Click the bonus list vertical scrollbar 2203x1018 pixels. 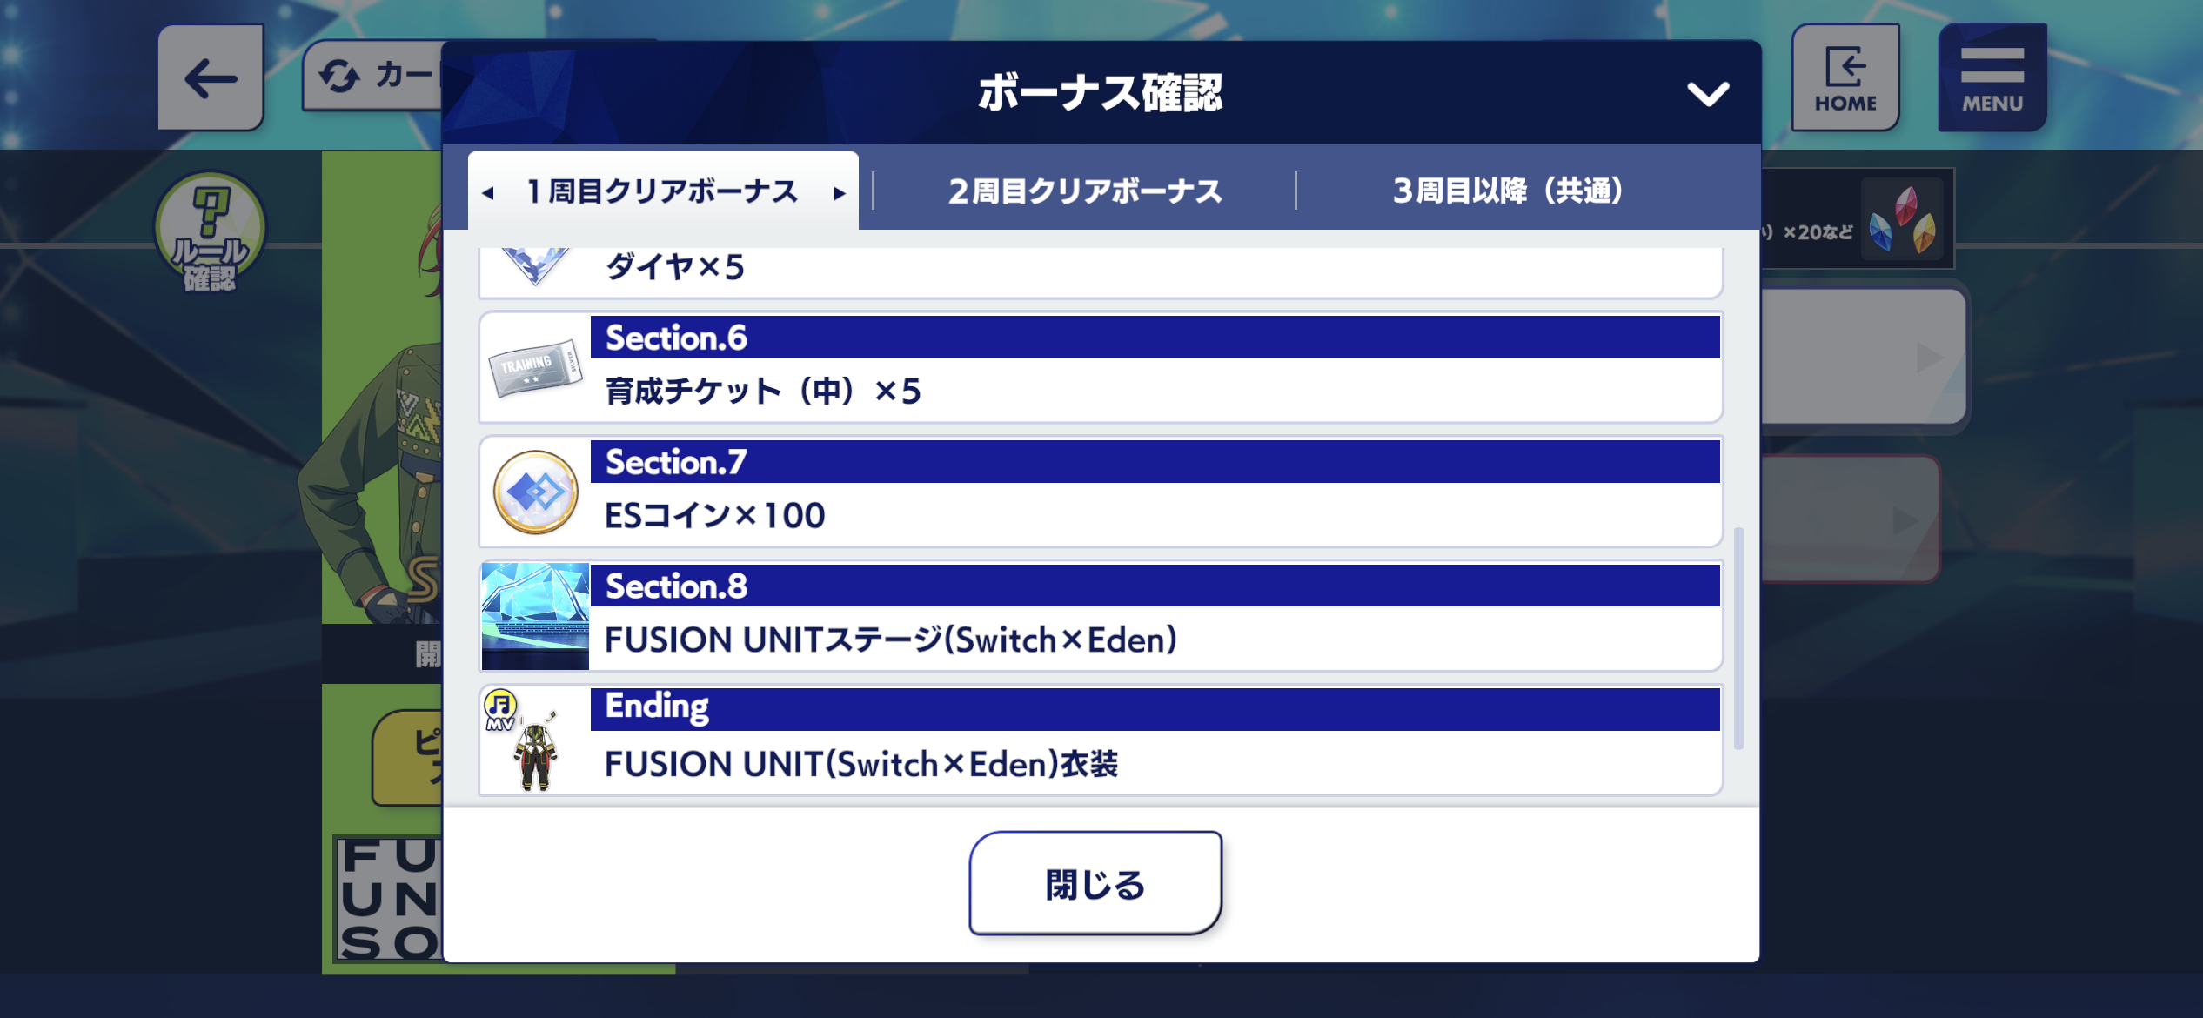[1738, 638]
